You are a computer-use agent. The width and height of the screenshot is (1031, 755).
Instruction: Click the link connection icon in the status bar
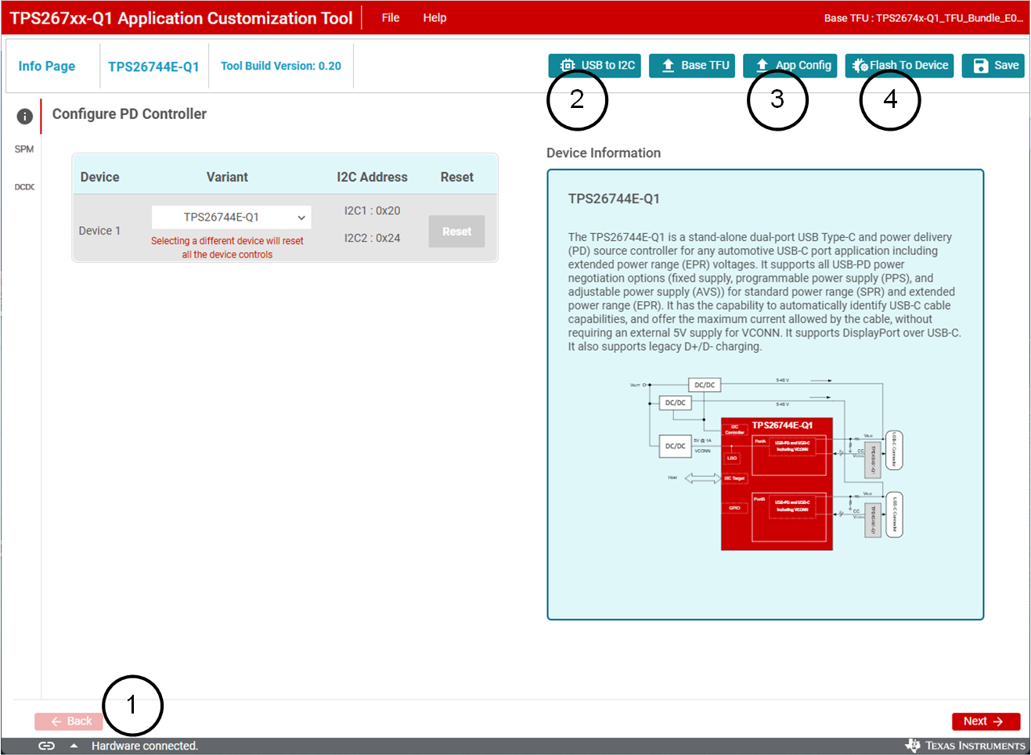point(47,746)
